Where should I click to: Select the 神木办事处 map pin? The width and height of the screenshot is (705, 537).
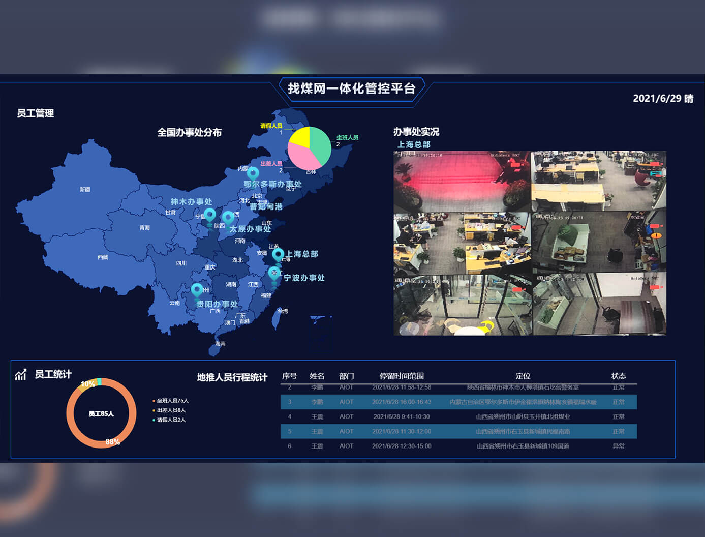210,216
